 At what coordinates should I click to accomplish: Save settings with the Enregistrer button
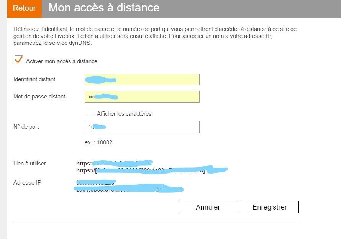coord(269,207)
